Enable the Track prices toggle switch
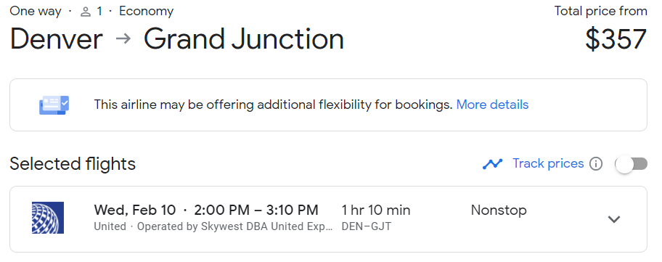 (632, 164)
